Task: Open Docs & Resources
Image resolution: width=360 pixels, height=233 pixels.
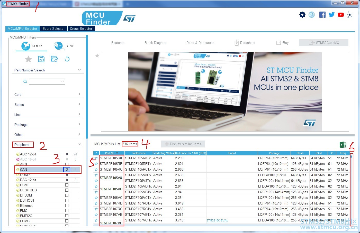Action: tap(200, 43)
